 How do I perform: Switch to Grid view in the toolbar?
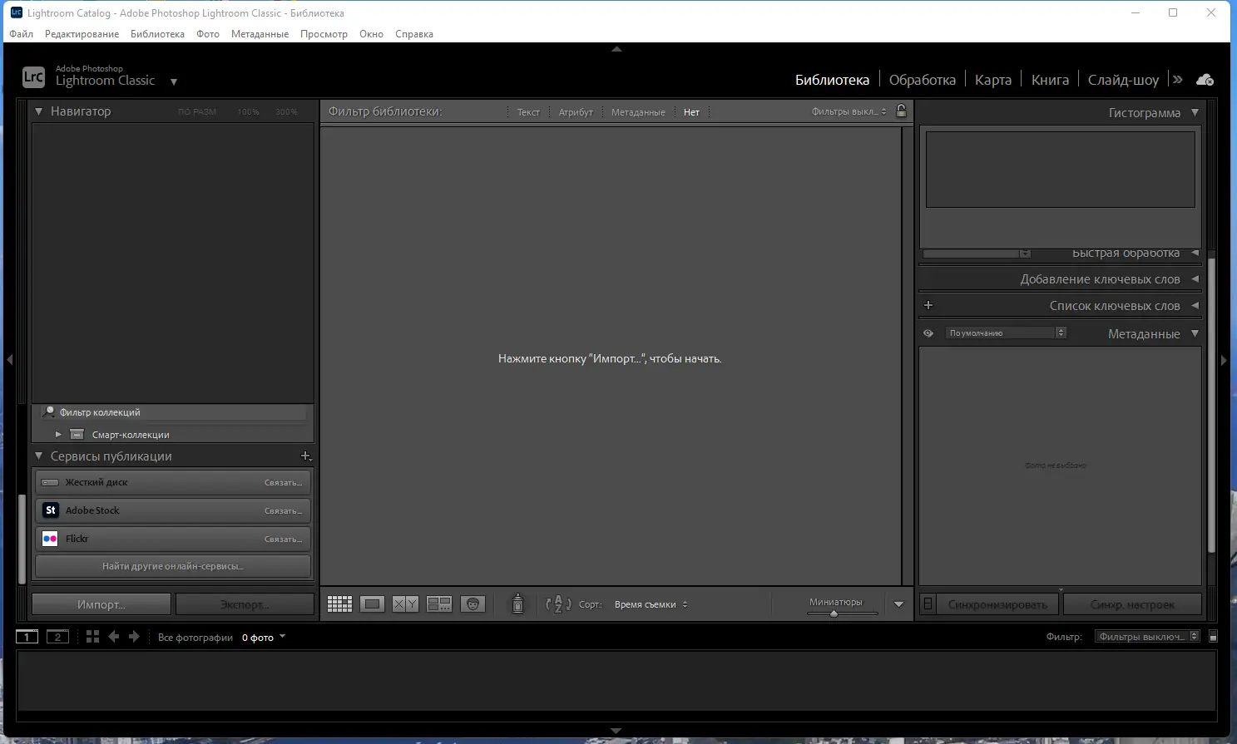339,604
